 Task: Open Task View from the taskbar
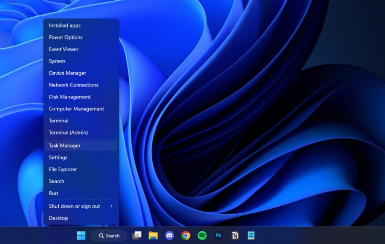coord(137,235)
